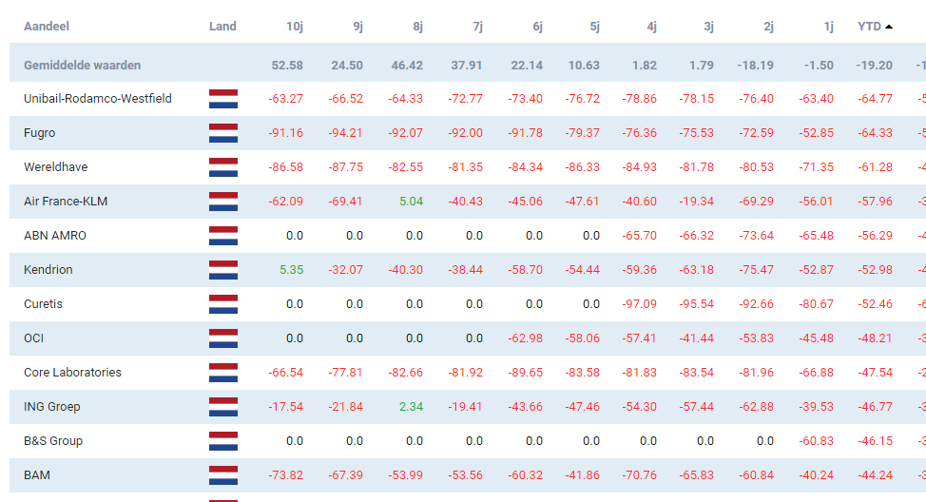Viewport: 926px width, 502px height.
Task: Click the Netherlands flag in B&S Group row
Action: point(223,441)
